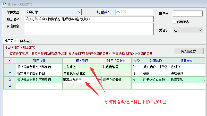Click the ellipsis button beside 主营业务成本
Image resolution: width=207 pixels, height=116 pixels.
click(x=100, y=80)
